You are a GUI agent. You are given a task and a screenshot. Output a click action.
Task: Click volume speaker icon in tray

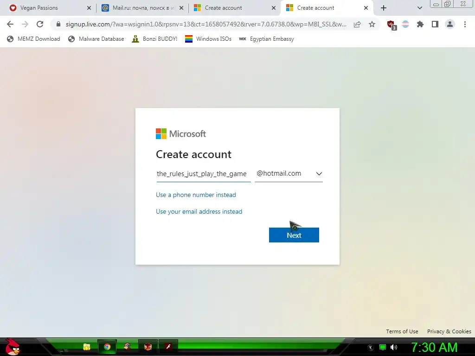(394, 347)
